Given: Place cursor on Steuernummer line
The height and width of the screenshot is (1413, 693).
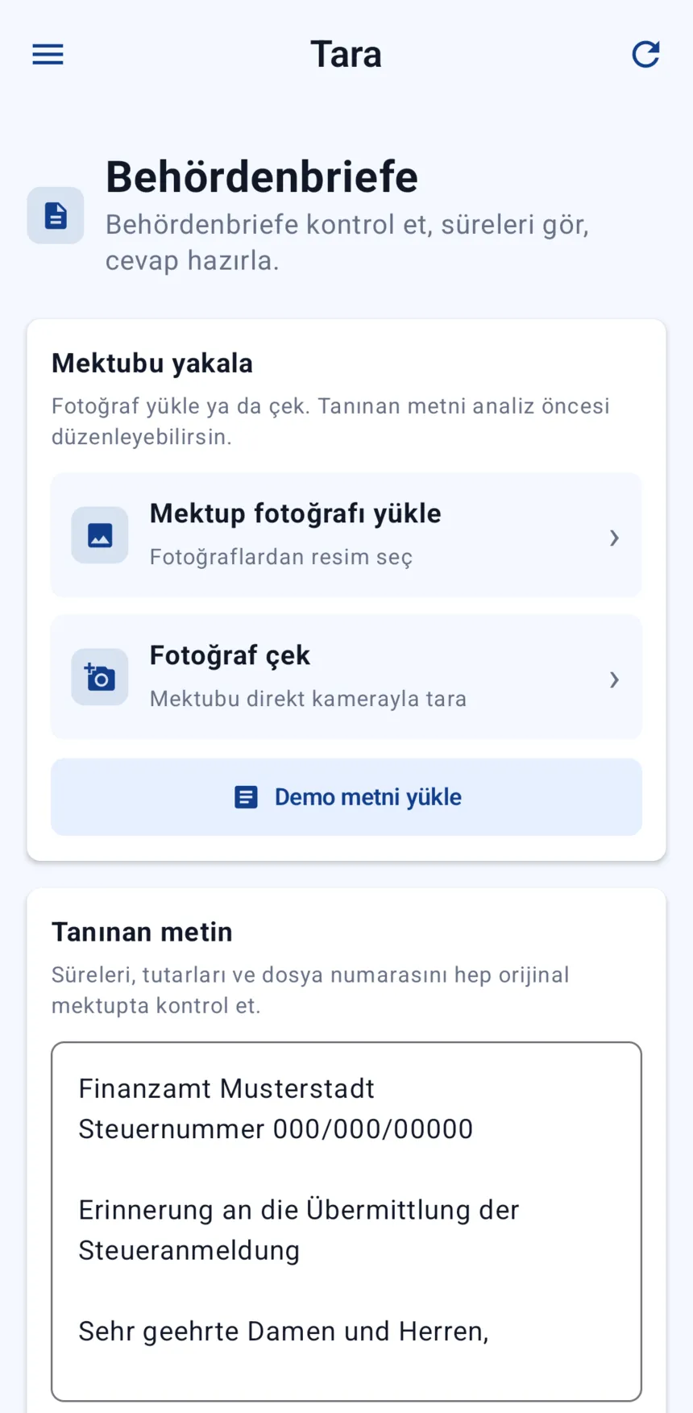Looking at the screenshot, I should [276, 1129].
